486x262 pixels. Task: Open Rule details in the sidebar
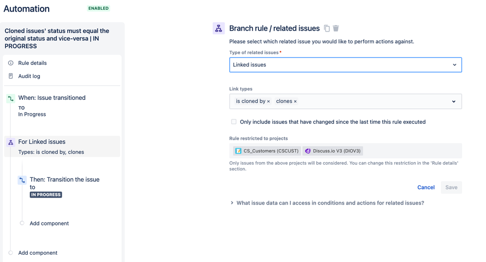pyautogui.click(x=32, y=63)
